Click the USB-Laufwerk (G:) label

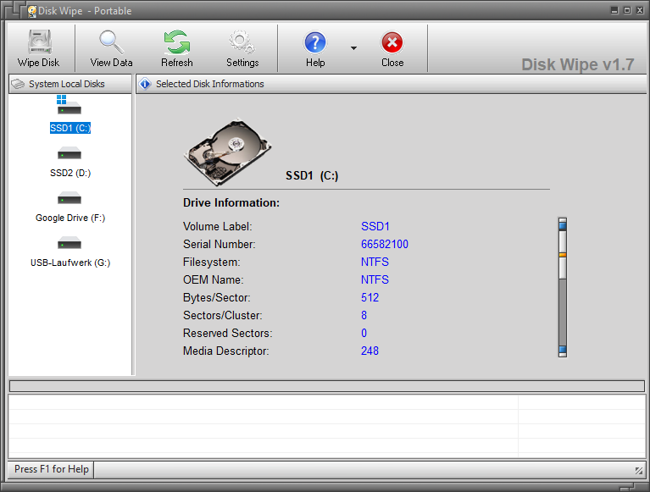(x=70, y=263)
